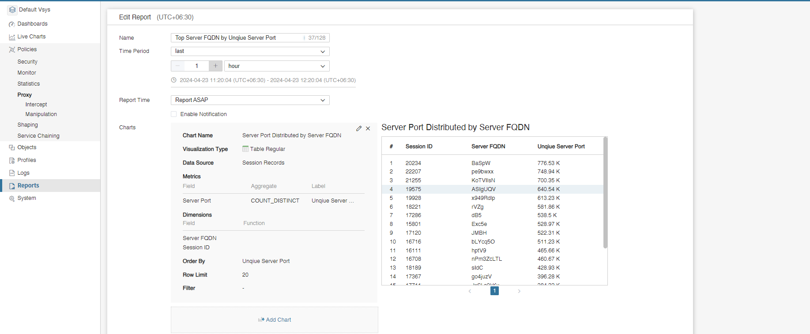Viewport: 810px width, 334px height.
Task: Click the Add Chart button
Action: coord(275,320)
